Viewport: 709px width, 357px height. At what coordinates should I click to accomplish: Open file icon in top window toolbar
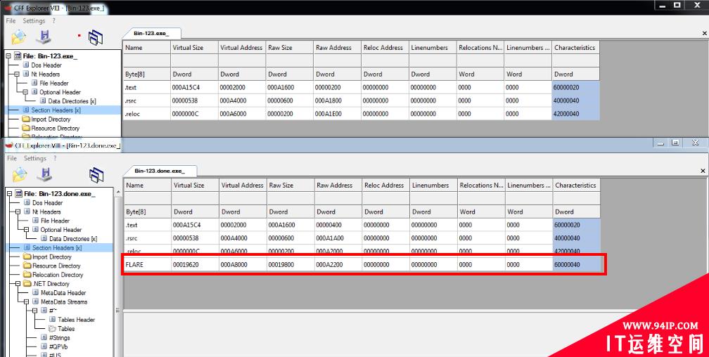click(x=19, y=37)
